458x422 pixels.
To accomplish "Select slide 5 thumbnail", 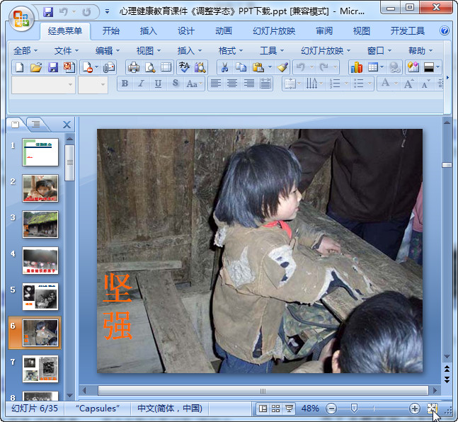I will tap(40, 297).
